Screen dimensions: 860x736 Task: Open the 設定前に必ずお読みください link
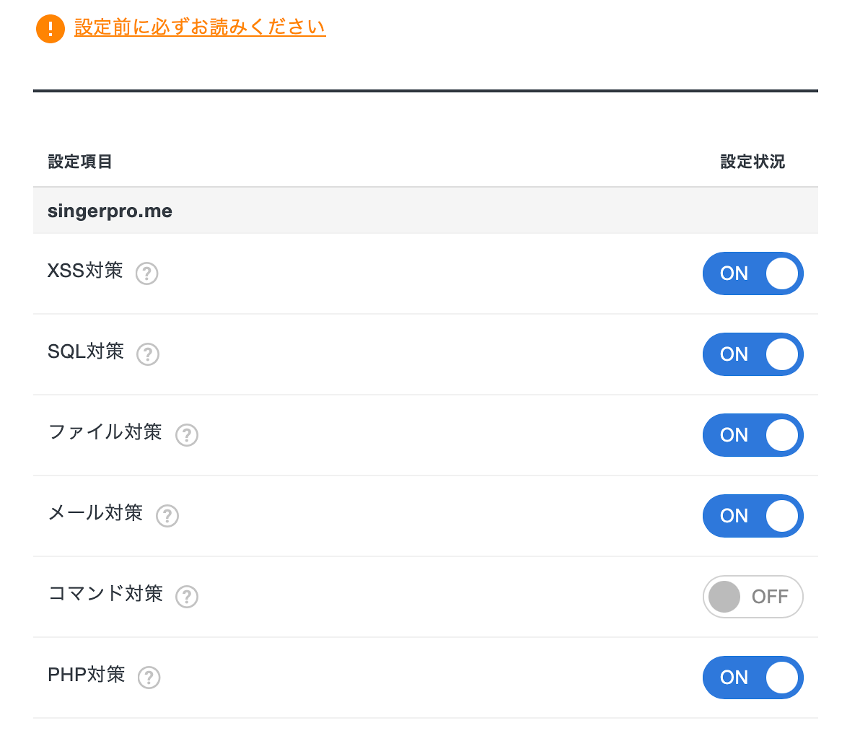click(x=200, y=27)
